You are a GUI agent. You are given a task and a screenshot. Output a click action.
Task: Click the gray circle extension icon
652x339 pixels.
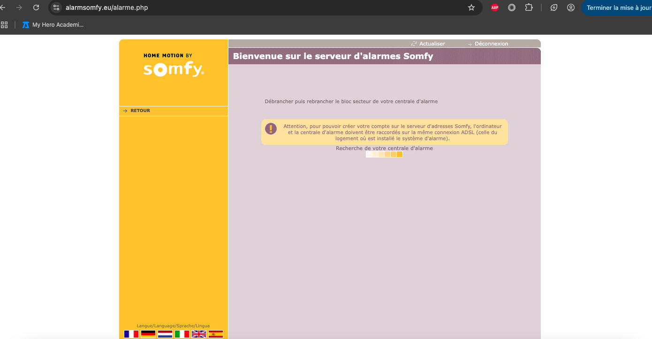tap(512, 8)
